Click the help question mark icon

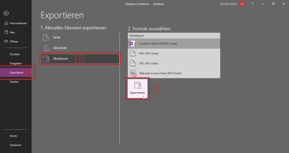coord(252,4)
